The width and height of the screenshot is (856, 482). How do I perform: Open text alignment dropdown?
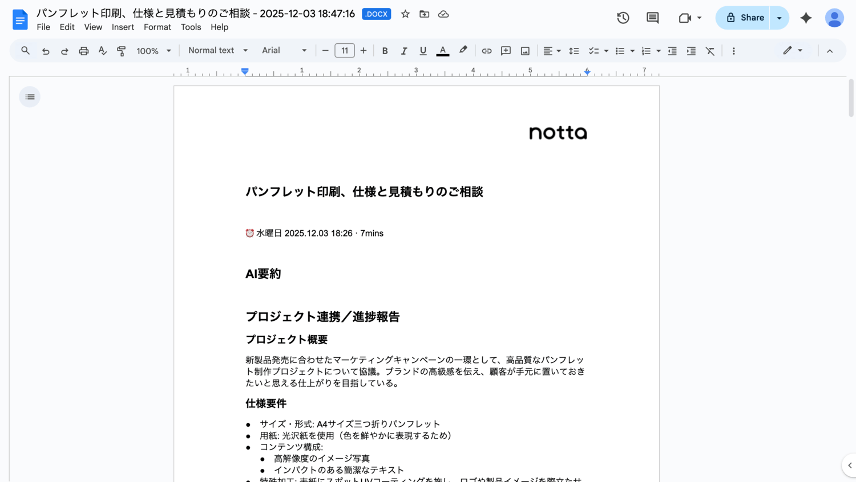click(x=552, y=51)
